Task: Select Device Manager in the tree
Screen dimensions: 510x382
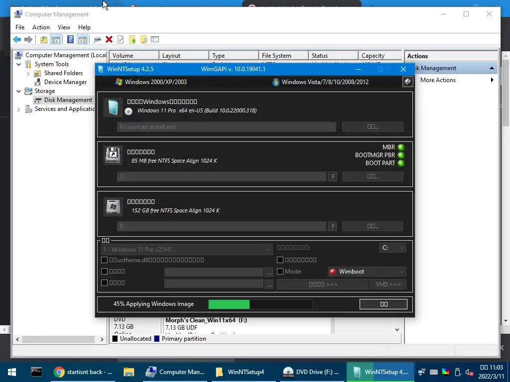Action: 65,82
